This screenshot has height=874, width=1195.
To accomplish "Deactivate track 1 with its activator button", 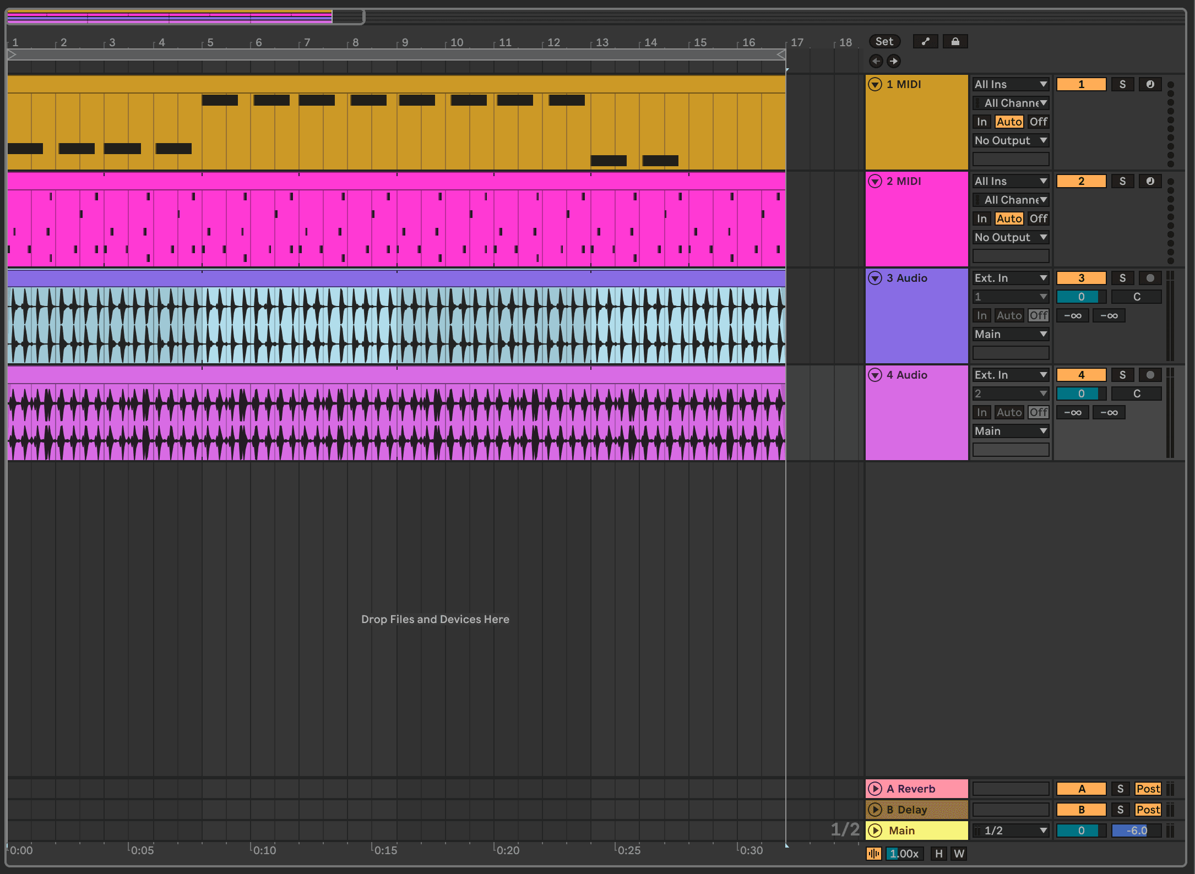I will 1081,84.
